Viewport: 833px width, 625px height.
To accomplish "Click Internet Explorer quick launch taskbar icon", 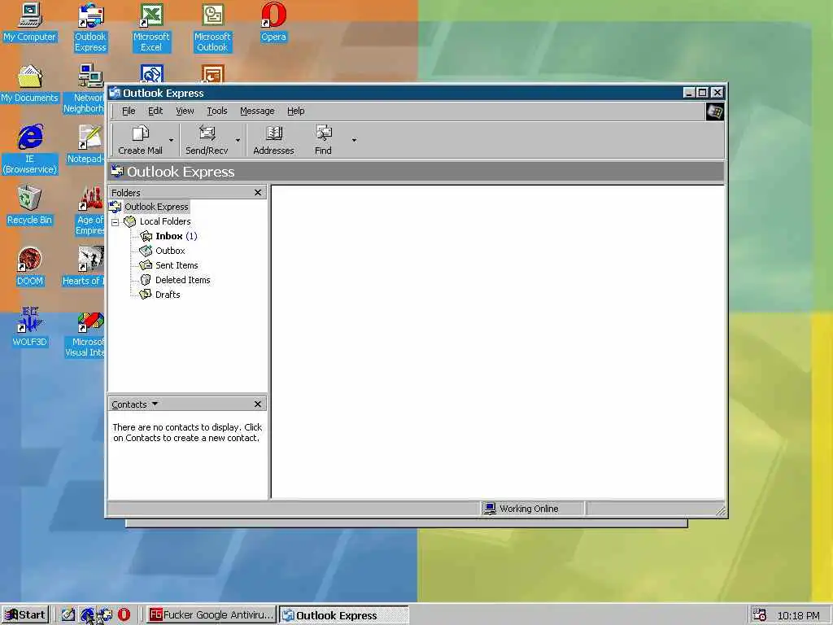I will coord(87,614).
